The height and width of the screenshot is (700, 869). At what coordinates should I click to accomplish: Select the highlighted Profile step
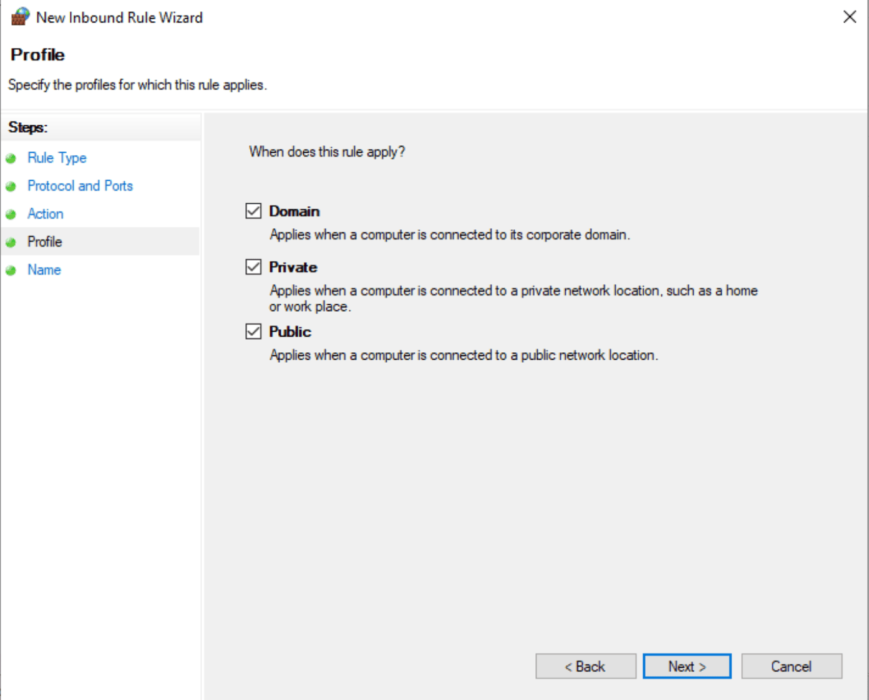pyautogui.click(x=44, y=241)
